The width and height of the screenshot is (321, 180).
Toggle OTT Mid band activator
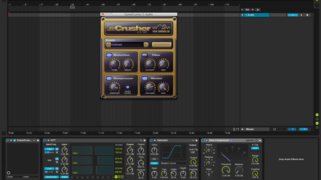coord(57,159)
